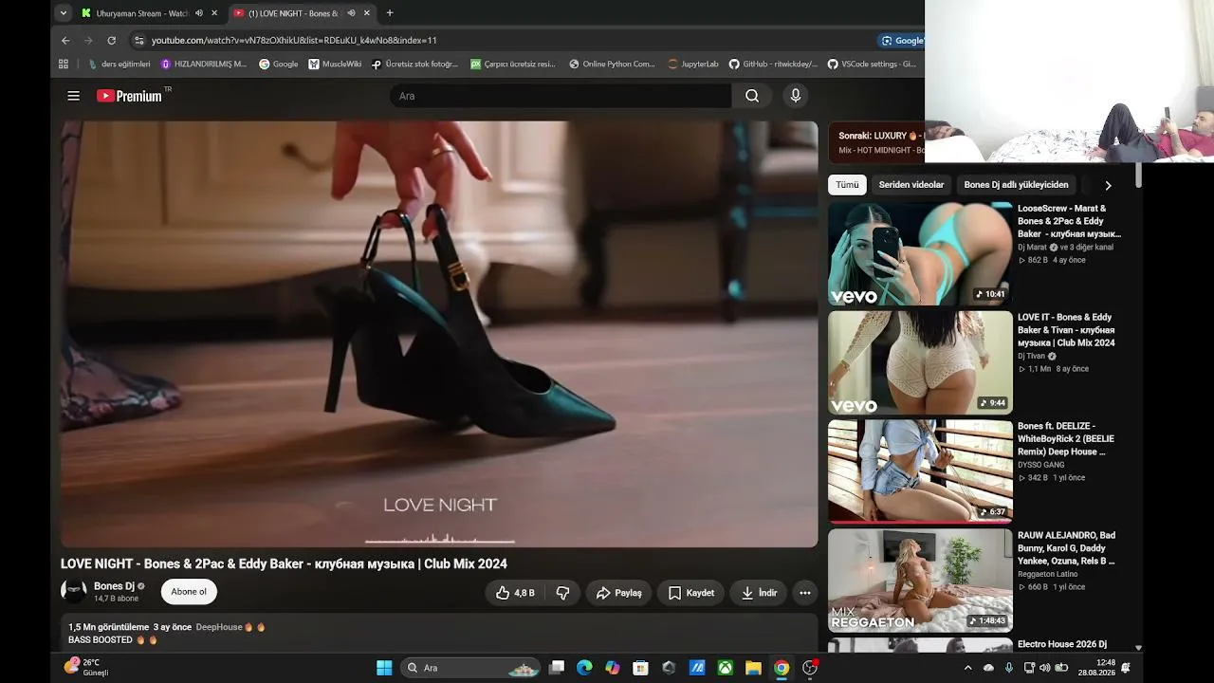Screen dimensions: 1214x683
Task: Open the LOVE IT video thumbnail
Action: (920, 362)
